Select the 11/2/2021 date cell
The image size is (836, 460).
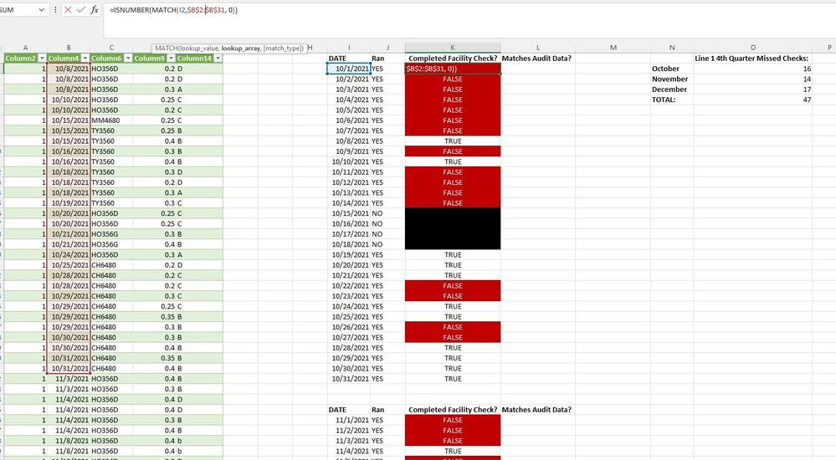coord(349,431)
